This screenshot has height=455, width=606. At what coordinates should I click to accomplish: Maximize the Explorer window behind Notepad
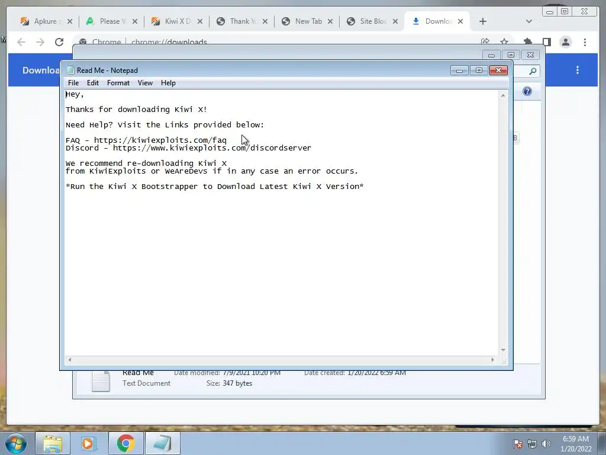[511, 55]
